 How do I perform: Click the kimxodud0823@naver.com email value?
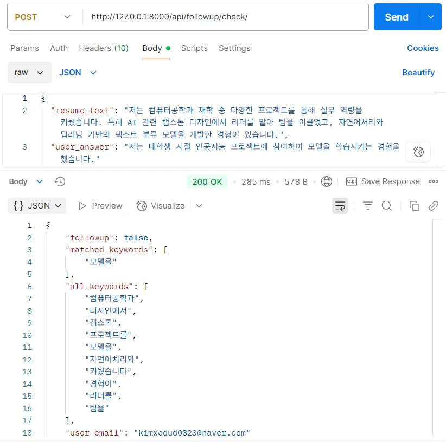(192, 433)
